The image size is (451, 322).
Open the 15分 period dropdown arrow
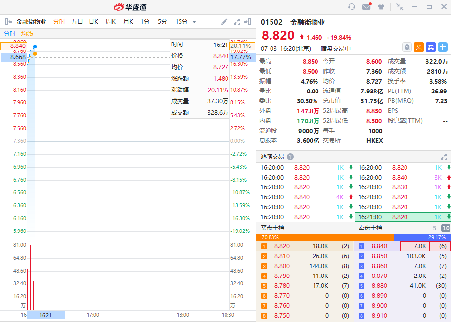pyautogui.click(x=194, y=22)
